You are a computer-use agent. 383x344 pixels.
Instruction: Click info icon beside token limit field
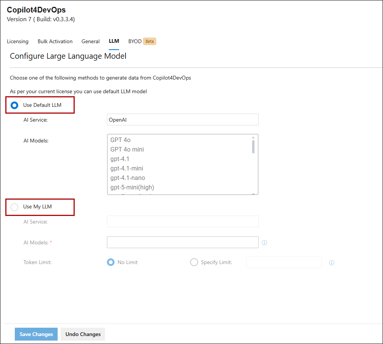pyautogui.click(x=331, y=263)
